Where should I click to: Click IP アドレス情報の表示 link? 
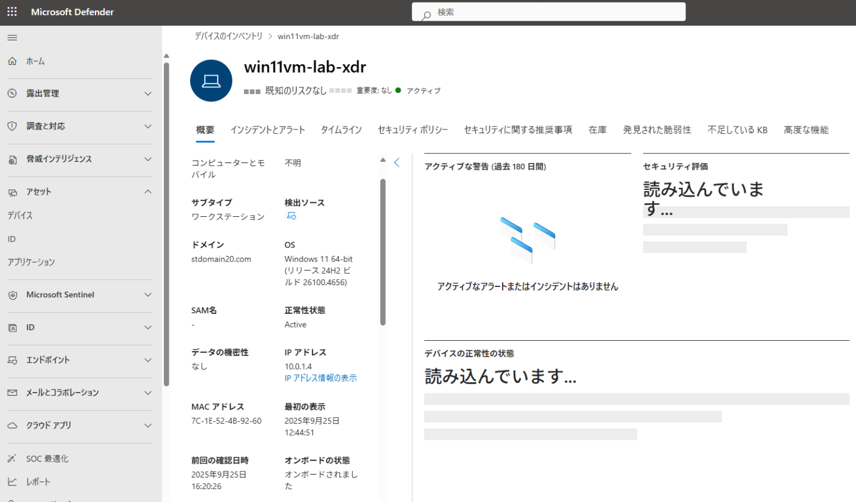pyautogui.click(x=320, y=378)
